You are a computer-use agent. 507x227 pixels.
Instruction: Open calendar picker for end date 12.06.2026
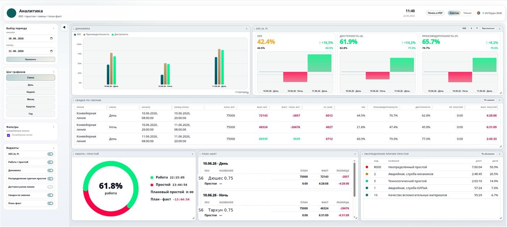pos(51,51)
